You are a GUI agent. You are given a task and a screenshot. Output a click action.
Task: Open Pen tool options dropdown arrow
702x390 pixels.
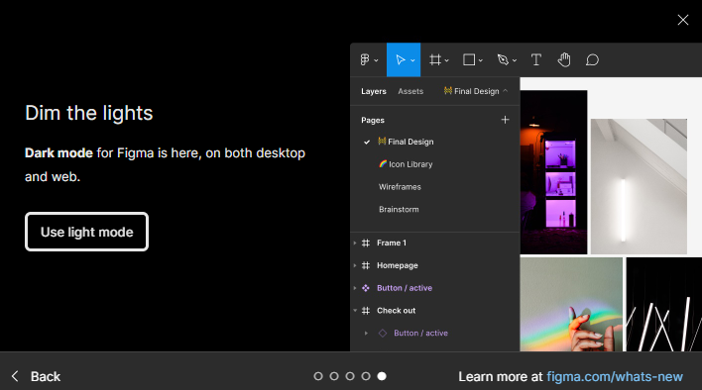coord(515,60)
